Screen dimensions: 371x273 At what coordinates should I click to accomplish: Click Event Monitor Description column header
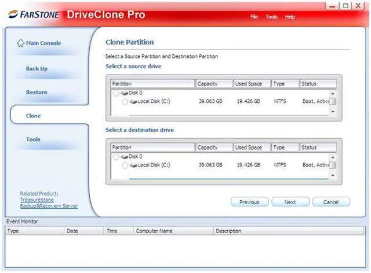[x=289, y=231]
